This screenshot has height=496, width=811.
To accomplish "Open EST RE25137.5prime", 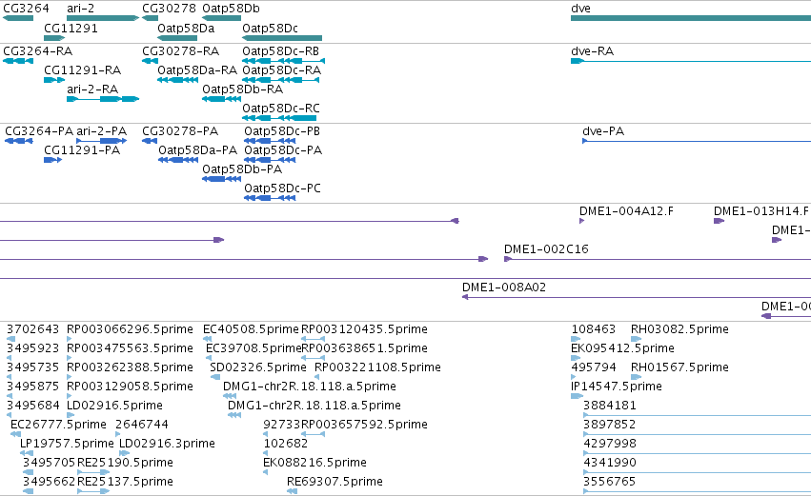I will click(x=125, y=482).
